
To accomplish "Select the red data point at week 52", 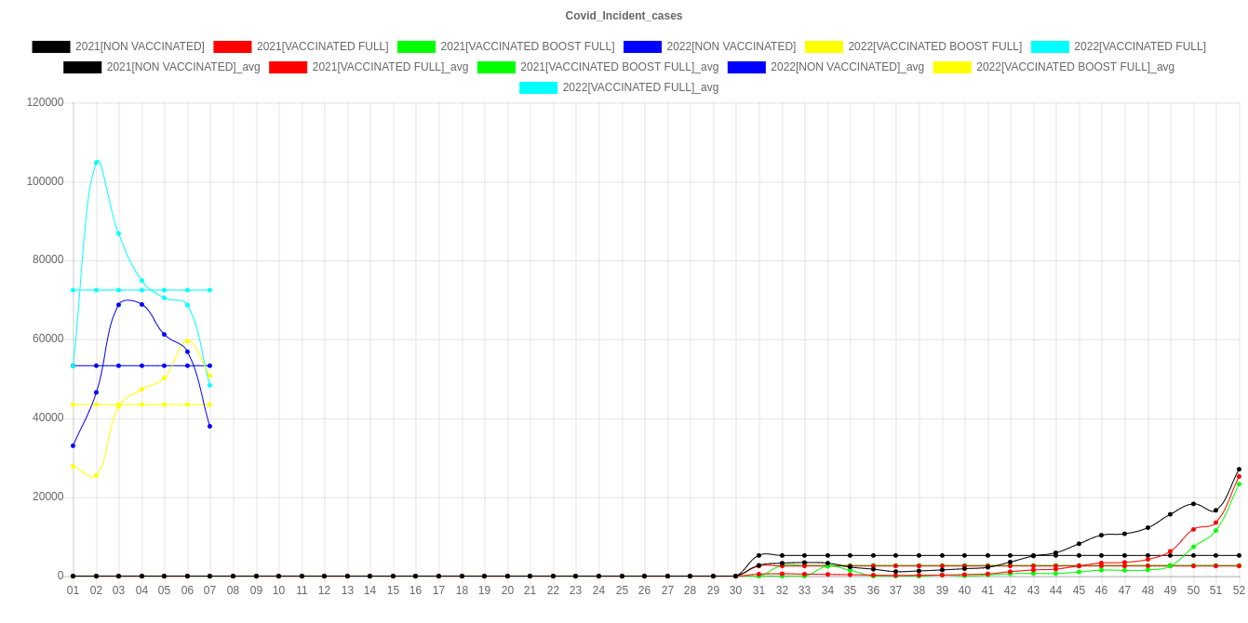I will click(1239, 477).
